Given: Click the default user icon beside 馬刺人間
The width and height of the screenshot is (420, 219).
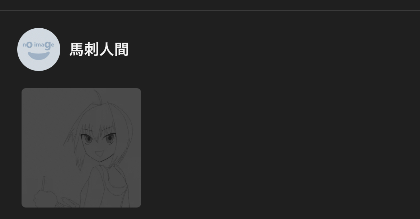Looking at the screenshot, I should (38, 49).
